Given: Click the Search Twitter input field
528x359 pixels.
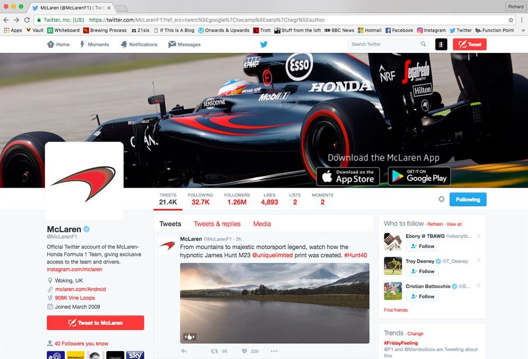Looking at the screenshot, I should tap(384, 45).
